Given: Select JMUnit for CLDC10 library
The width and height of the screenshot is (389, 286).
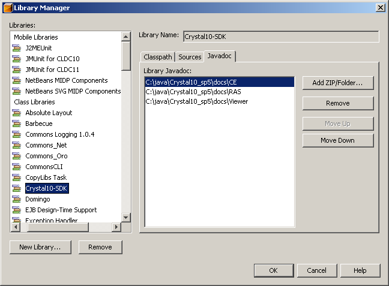Looking at the screenshot, I should pyautogui.click(x=52, y=59).
